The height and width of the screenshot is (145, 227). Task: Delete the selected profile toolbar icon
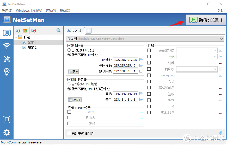(x=34, y=31)
